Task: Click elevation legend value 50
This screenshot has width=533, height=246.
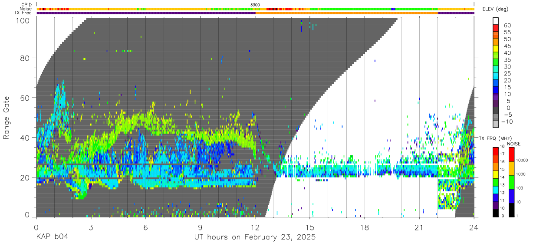Action: [507, 39]
